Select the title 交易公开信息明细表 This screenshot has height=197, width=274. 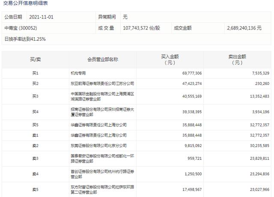25,3
